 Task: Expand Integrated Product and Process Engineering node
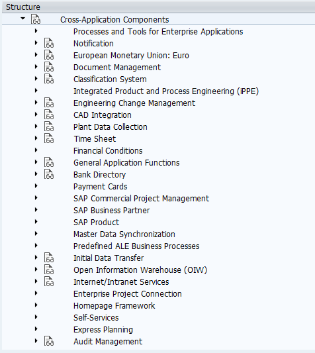[x=36, y=91]
